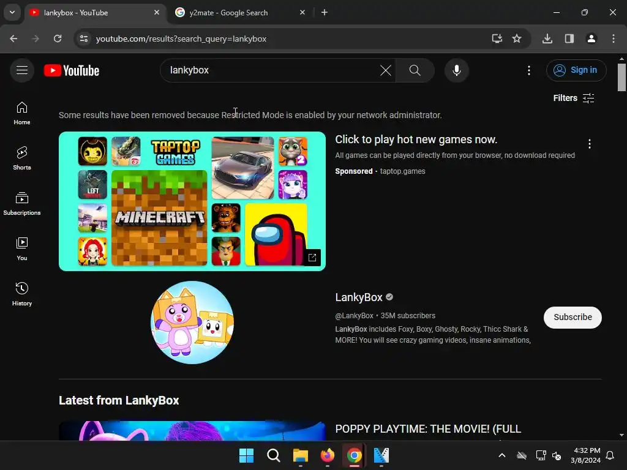Screen dimensions: 627x470
Task: Open 'Click to play hot new games' ad title
Action: [x=416, y=140]
